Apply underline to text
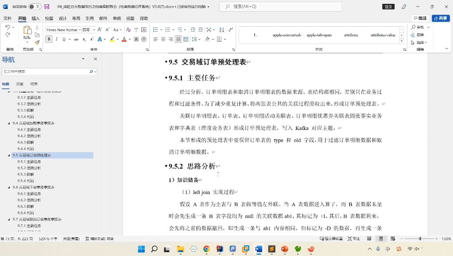 [x=64, y=39]
